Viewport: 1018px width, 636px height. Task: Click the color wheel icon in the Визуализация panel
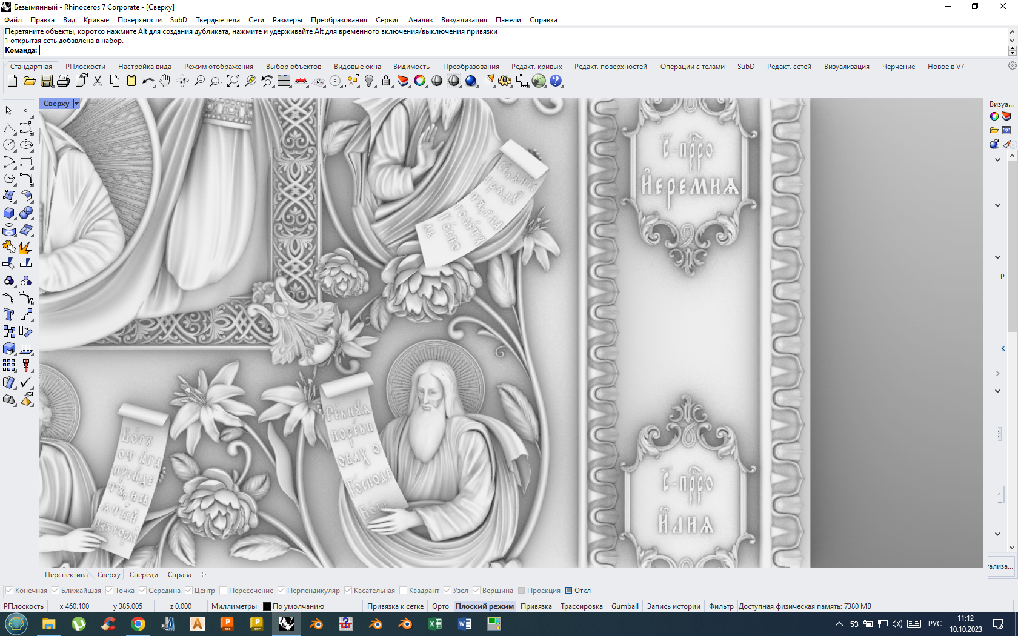[x=994, y=116]
